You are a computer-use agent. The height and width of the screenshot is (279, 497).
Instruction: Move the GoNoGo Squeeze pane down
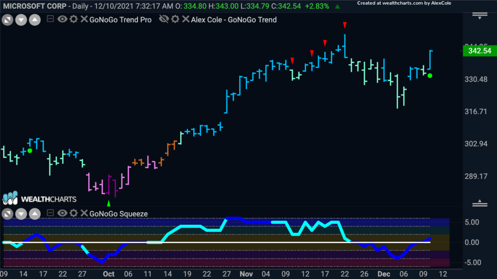pos(21,214)
